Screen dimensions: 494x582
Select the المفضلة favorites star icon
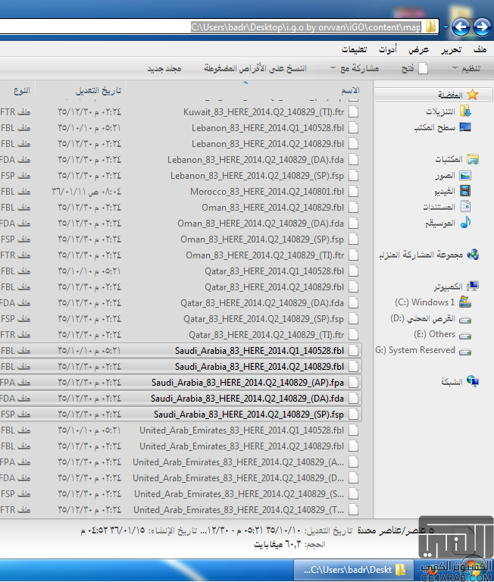473,95
